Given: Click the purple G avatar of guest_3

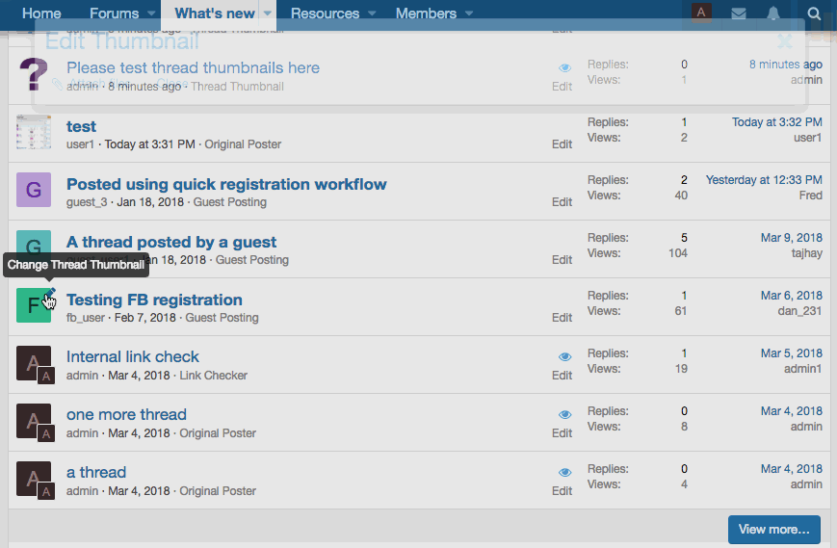Looking at the screenshot, I should coord(34,190).
